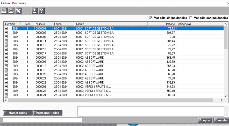This screenshot has width=229, height=126.
Task: Uncheck the row for proforma 0000006
Action: coord(6,86)
